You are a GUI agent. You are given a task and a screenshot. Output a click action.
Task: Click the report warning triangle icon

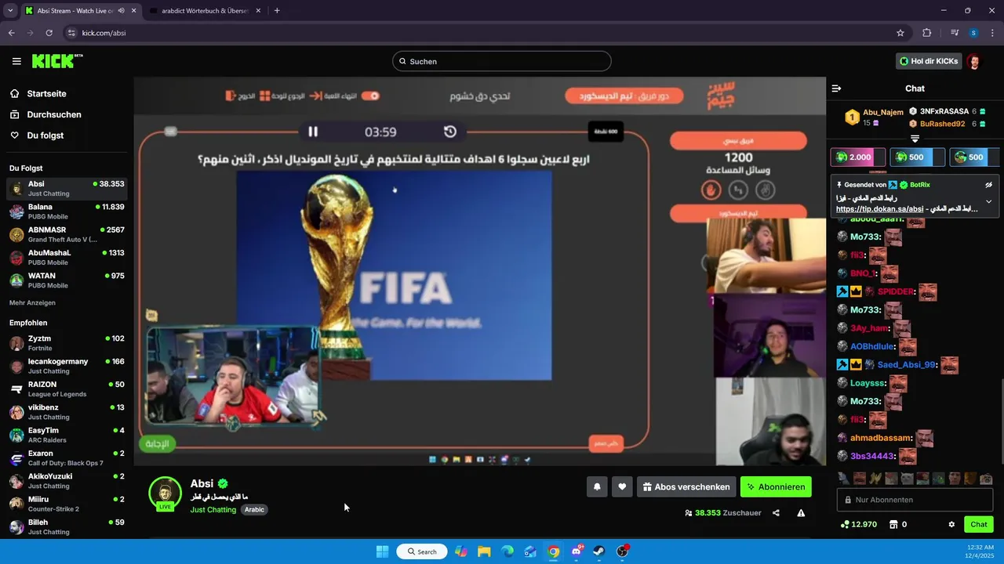point(801,513)
